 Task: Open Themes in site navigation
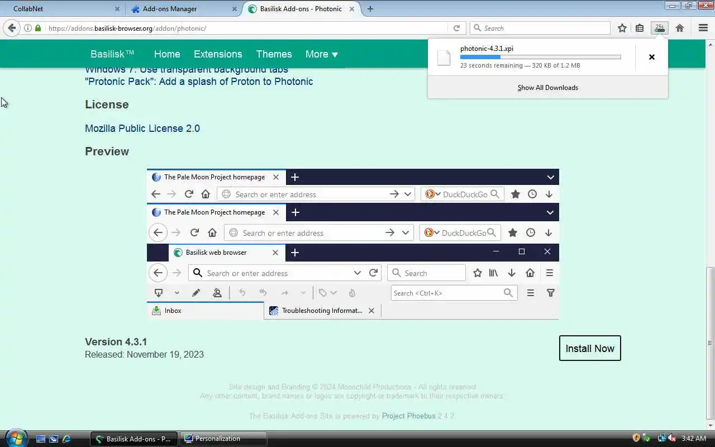(x=274, y=54)
